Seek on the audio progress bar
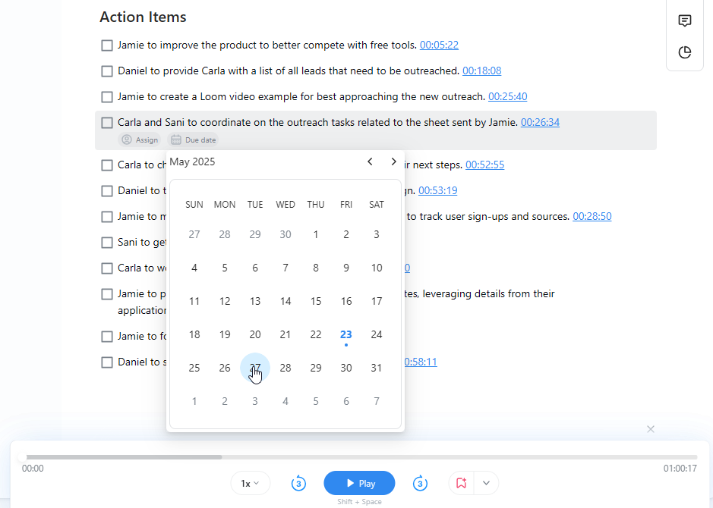 pyautogui.click(x=359, y=457)
